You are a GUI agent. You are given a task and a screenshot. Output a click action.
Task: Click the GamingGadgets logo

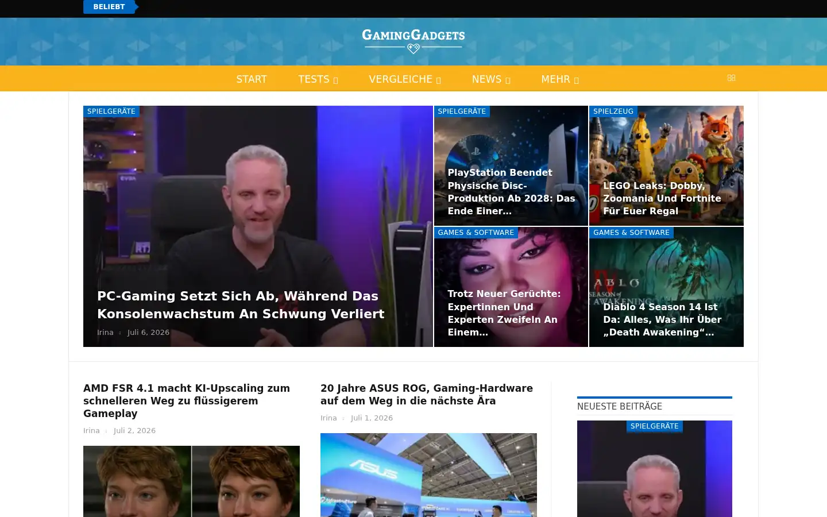413,41
